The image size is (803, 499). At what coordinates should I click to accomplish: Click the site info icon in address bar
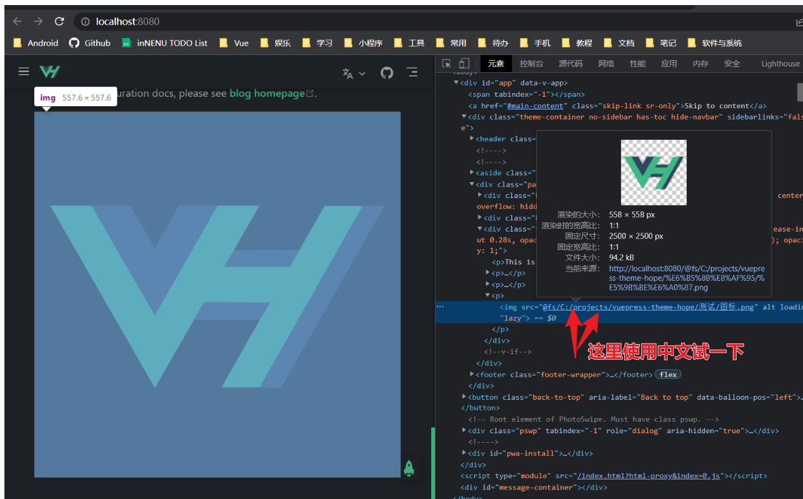point(85,22)
